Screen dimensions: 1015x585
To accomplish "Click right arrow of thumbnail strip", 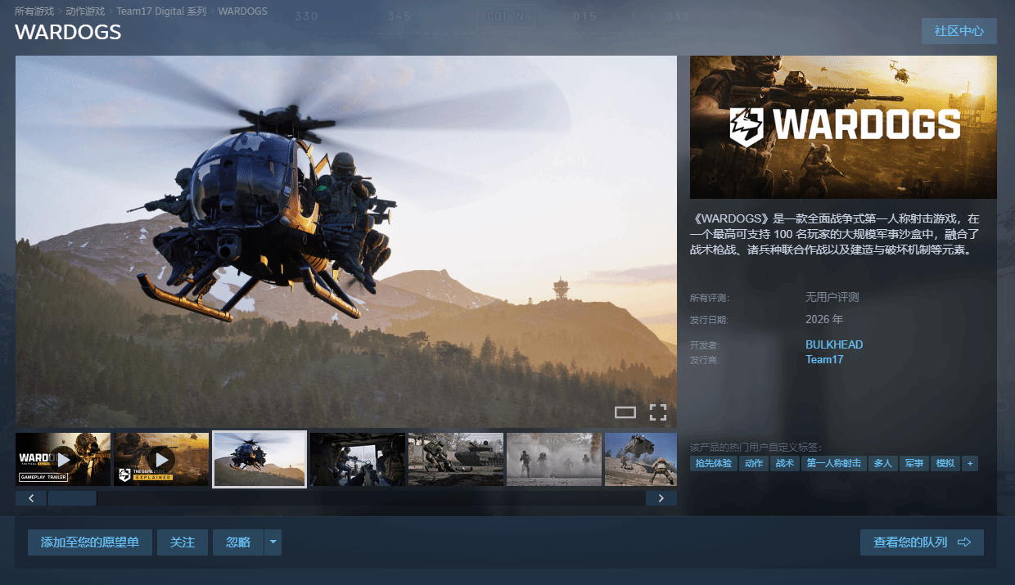I will (661, 498).
